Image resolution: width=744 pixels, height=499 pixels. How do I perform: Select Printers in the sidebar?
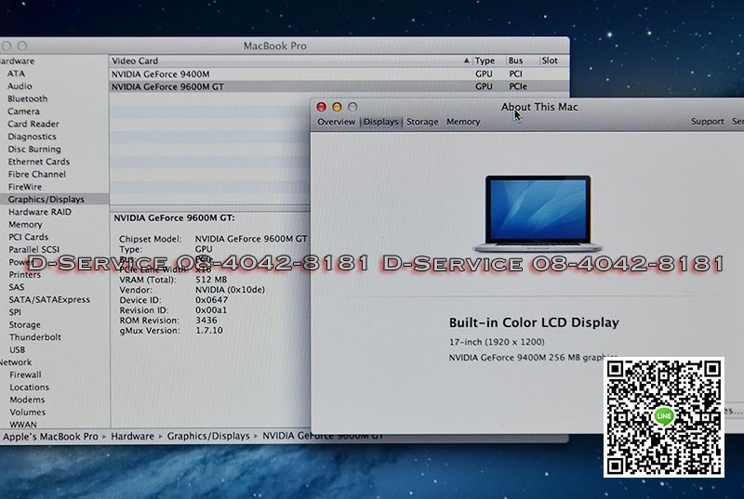coord(25,274)
